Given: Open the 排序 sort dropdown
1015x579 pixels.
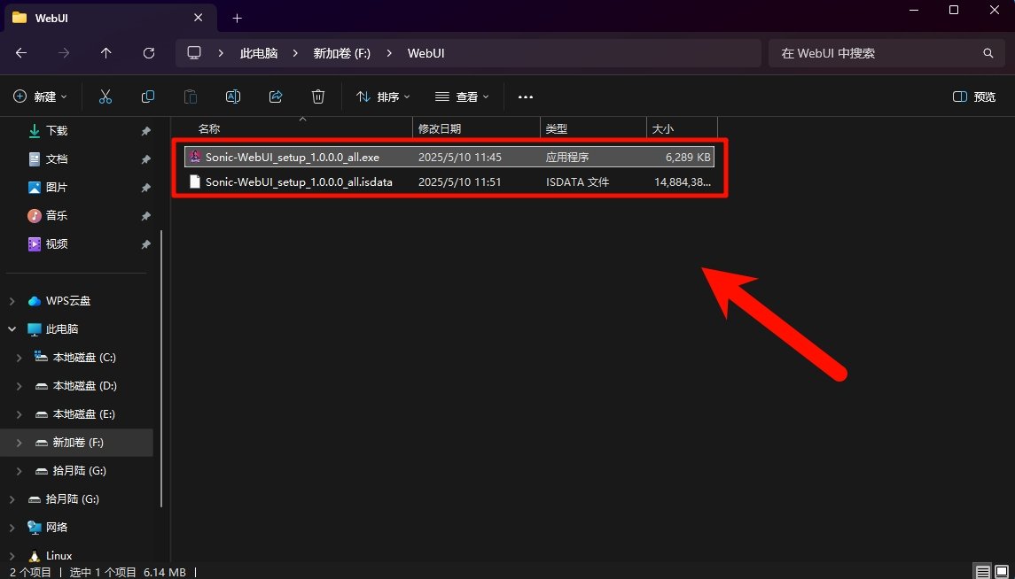Looking at the screenshot, I should point(382,96).
